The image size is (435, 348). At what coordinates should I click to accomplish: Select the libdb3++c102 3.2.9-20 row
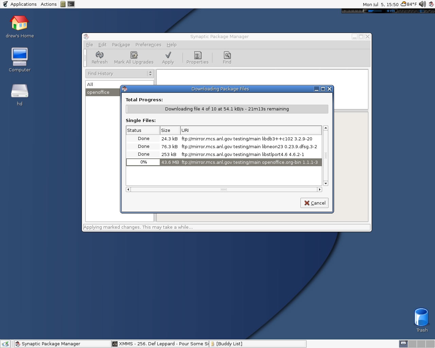pos(224,139)
